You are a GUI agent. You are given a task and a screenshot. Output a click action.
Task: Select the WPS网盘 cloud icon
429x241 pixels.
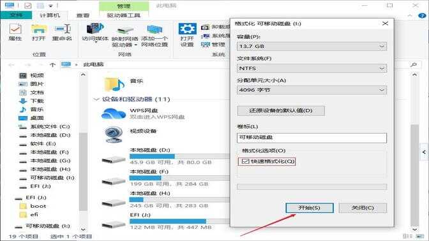(x=114, y=113)
